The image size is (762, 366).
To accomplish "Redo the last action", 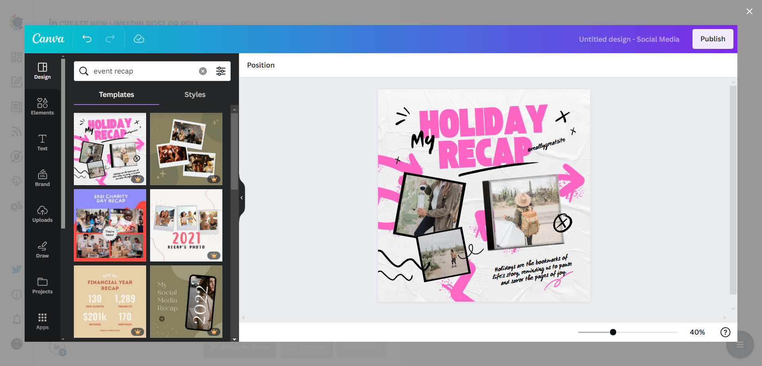I will pos(110,39).
